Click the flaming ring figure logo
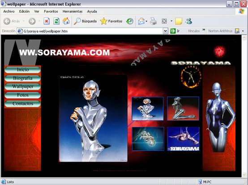Viewport: 248px width, 185px height. pyautogui.click(x=191, y=77)
